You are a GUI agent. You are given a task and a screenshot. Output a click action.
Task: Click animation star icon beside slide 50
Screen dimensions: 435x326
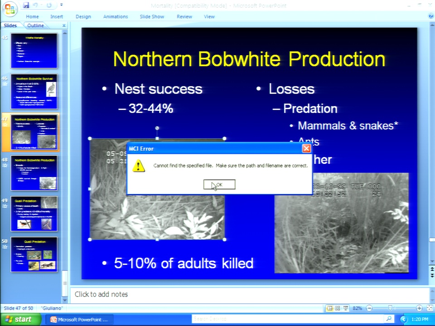point(5,247)
